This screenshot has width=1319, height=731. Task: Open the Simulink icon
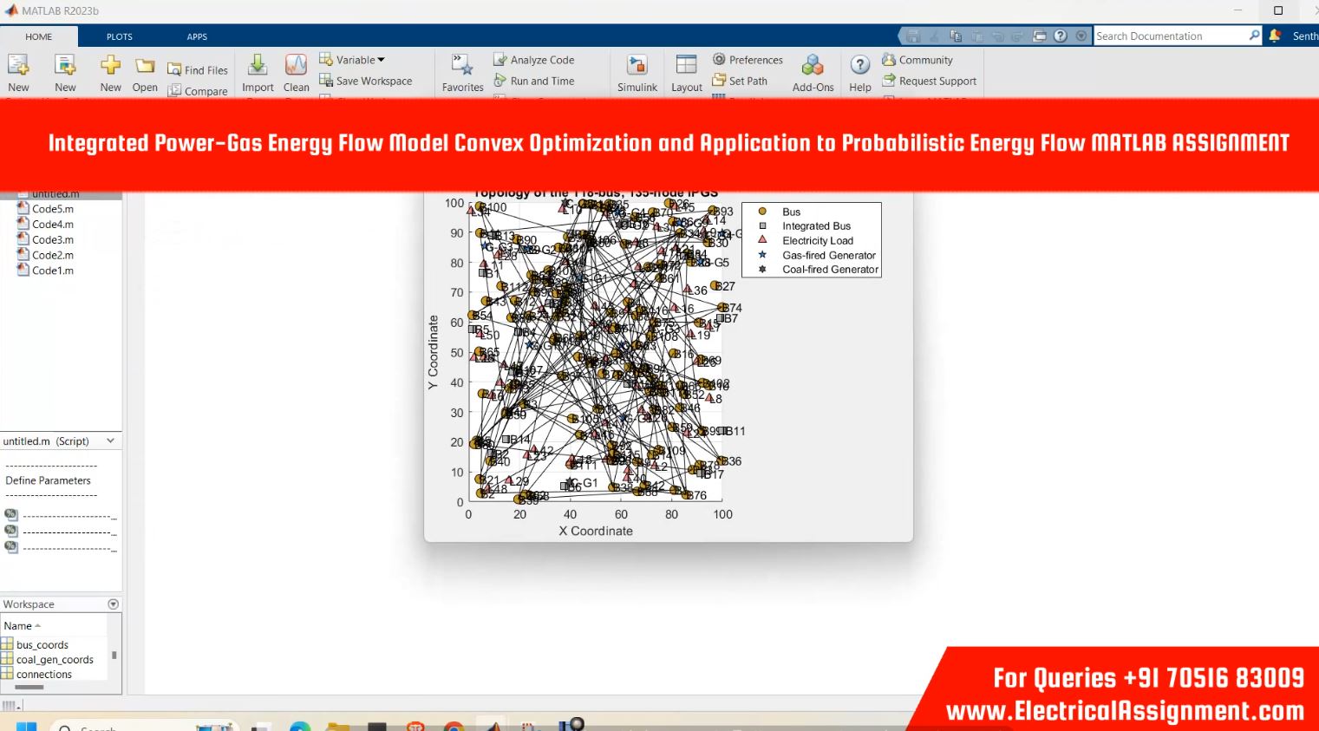coord(637,66)
